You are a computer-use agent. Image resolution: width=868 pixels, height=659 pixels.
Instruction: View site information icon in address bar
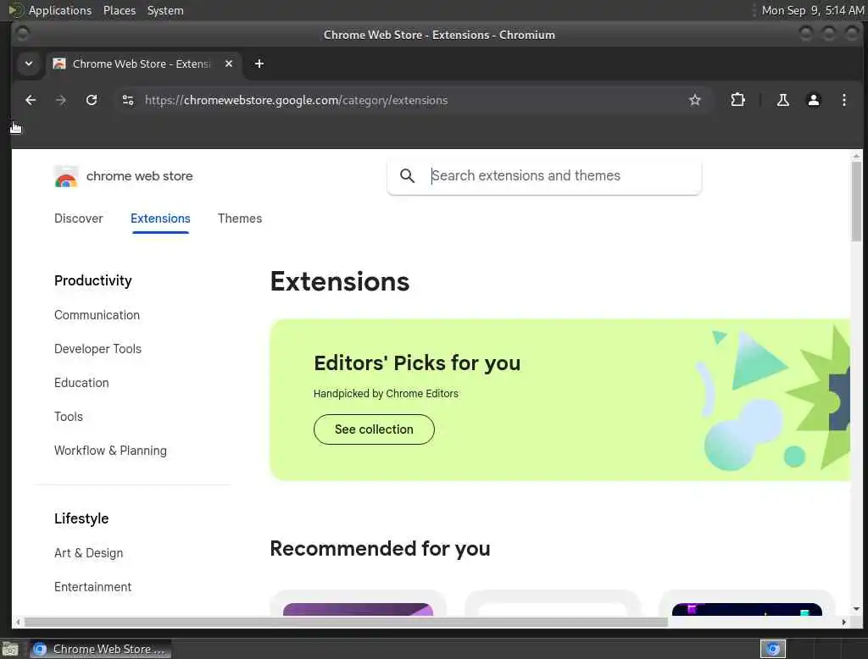(x=128, y=100)
